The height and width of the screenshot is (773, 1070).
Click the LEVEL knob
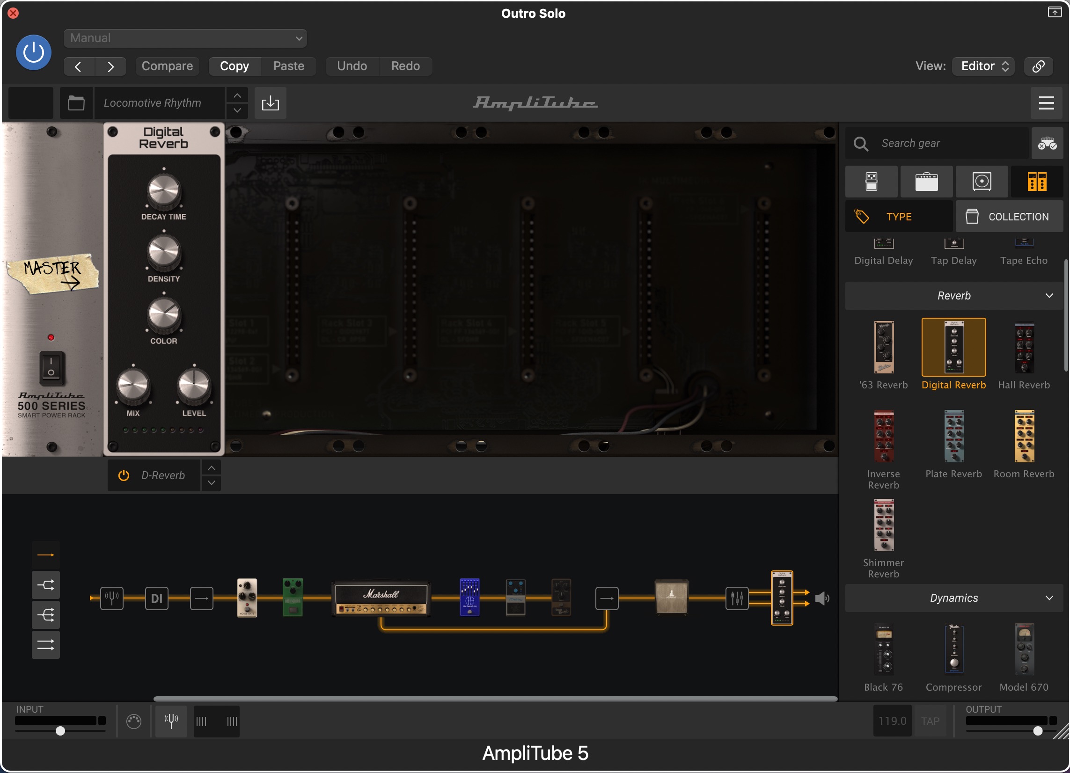tap(194, 386)
